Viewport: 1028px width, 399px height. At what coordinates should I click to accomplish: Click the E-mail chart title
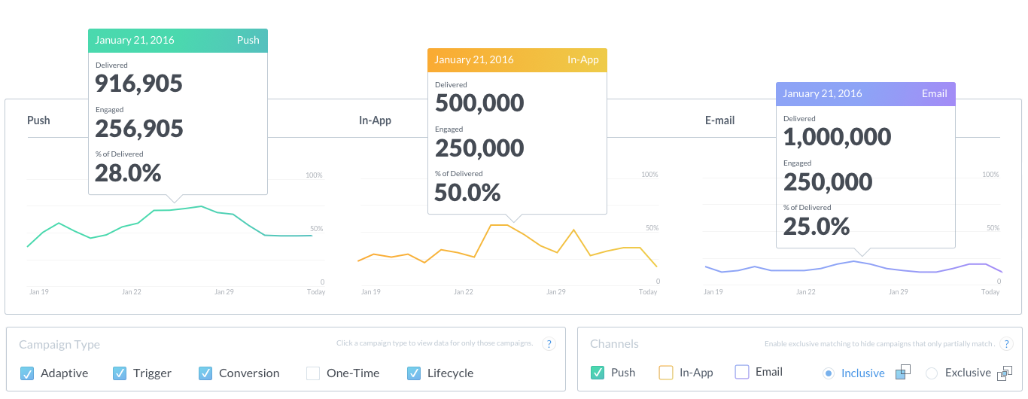(x=719, y=120)
